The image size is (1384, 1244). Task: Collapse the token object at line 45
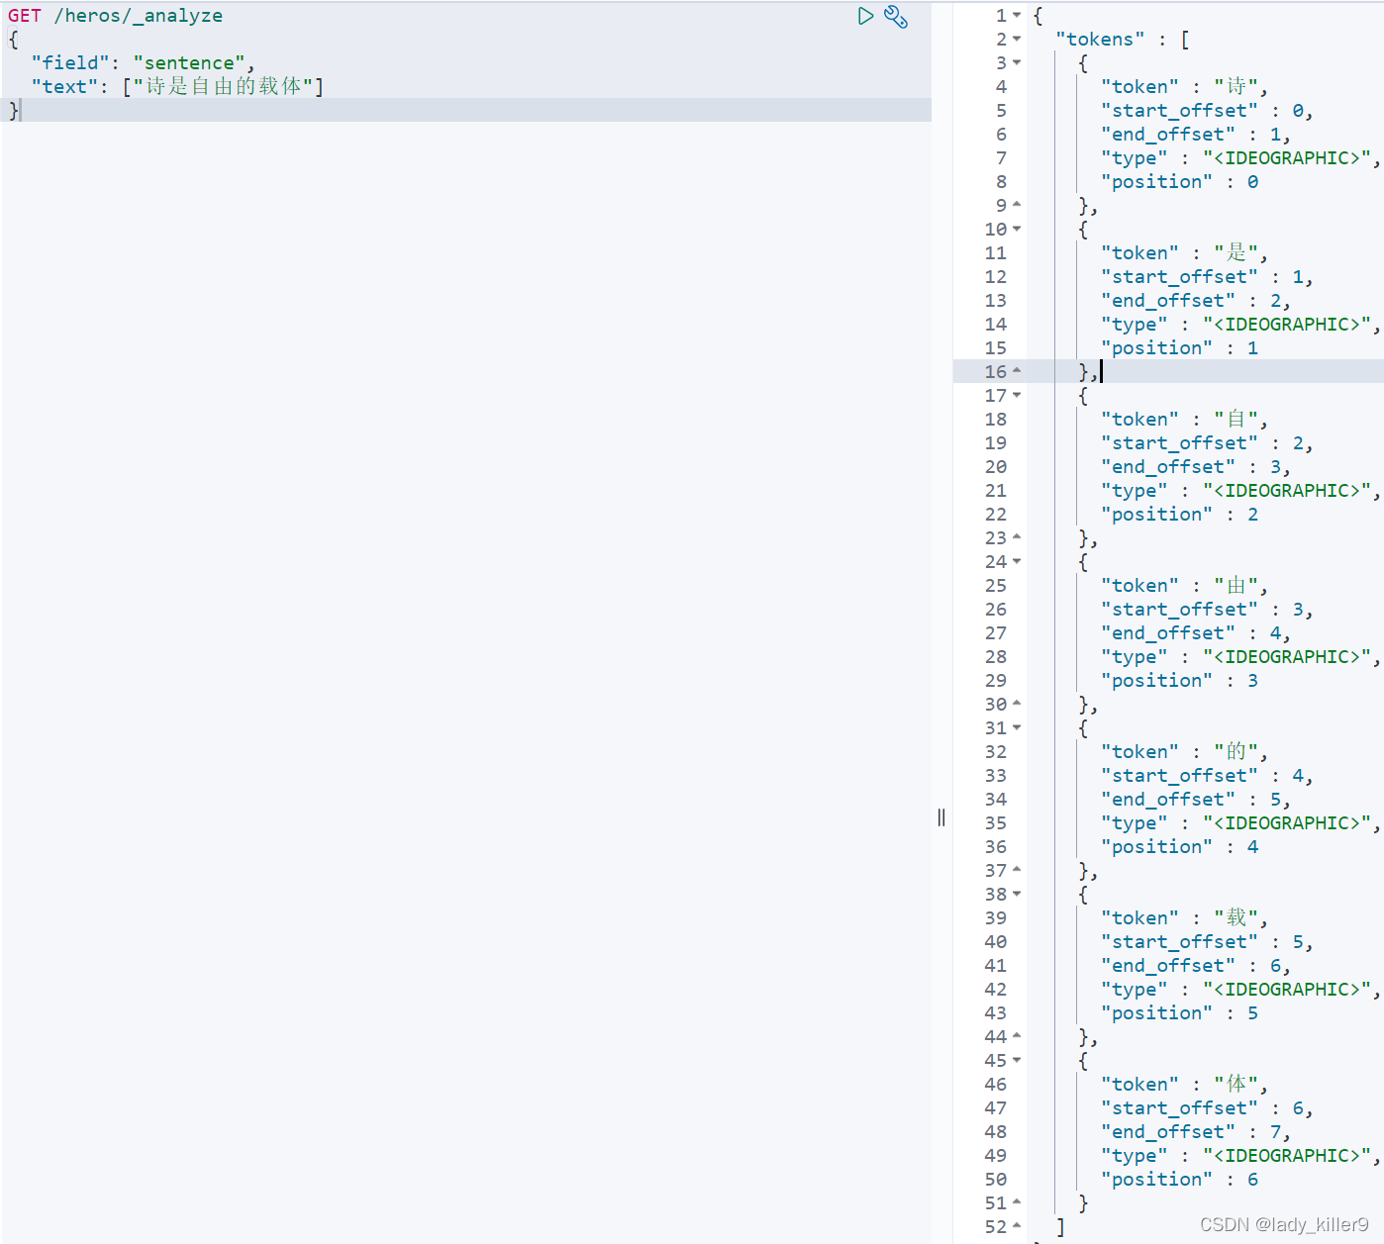[1017, 1060]
